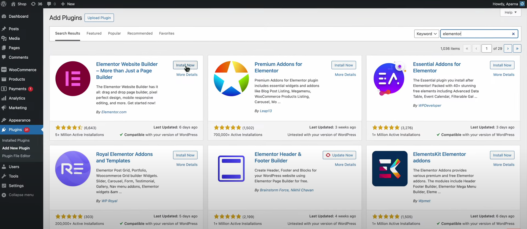Switch to the Popular tab

coord(114,33)
